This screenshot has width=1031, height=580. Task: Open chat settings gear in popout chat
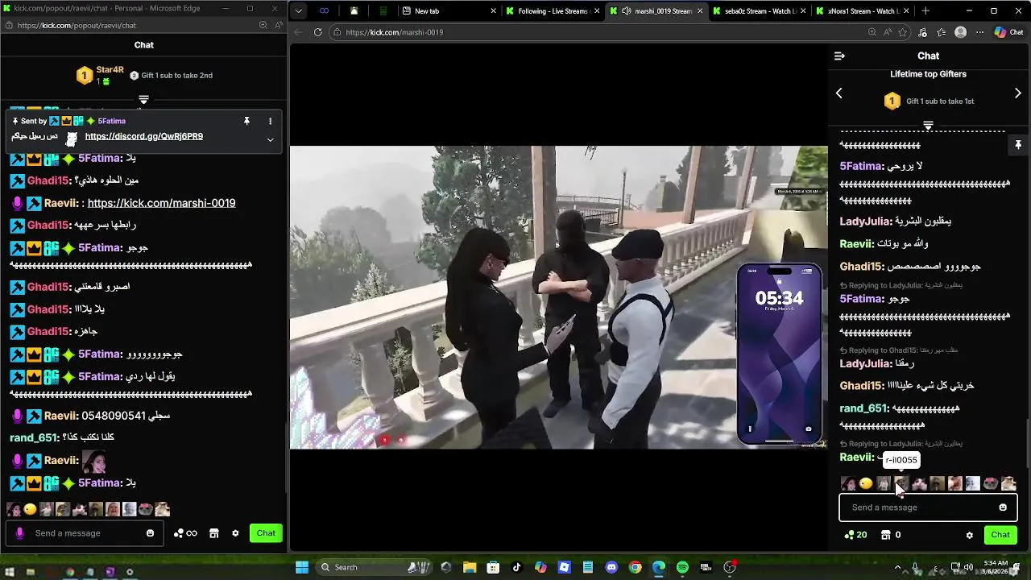click(x=235, y=533)
